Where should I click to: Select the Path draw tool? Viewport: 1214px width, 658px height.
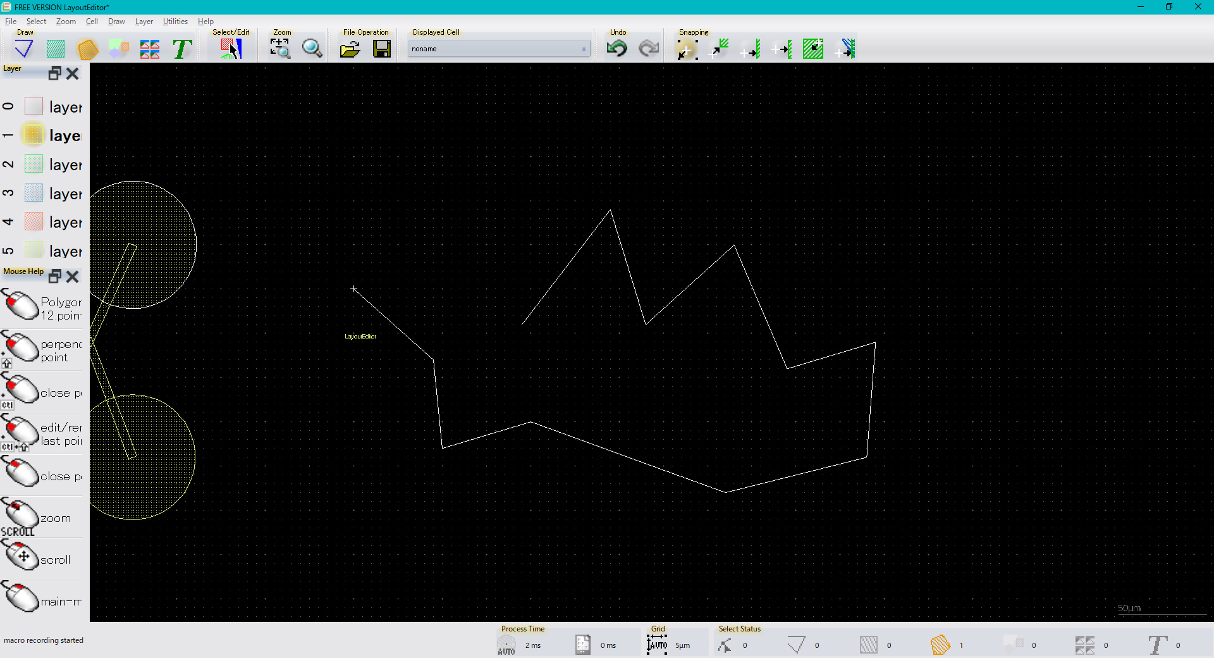pos(23,49)
